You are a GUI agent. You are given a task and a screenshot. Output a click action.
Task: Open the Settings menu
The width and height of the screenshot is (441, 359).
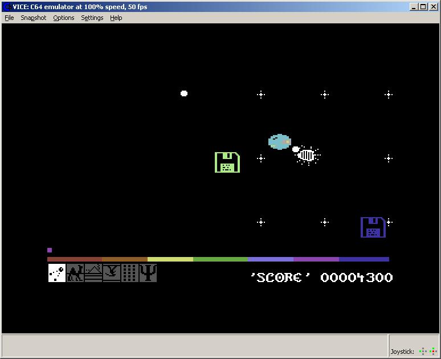tap(92, 18)
